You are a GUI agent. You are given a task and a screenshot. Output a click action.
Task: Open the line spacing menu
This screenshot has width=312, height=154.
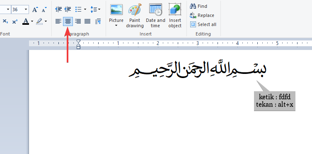click(x=95, y=9)
